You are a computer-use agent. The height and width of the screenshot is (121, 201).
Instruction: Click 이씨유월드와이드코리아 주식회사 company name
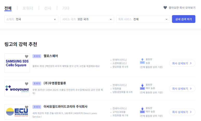pyautogui.click(x=65, y=107)
